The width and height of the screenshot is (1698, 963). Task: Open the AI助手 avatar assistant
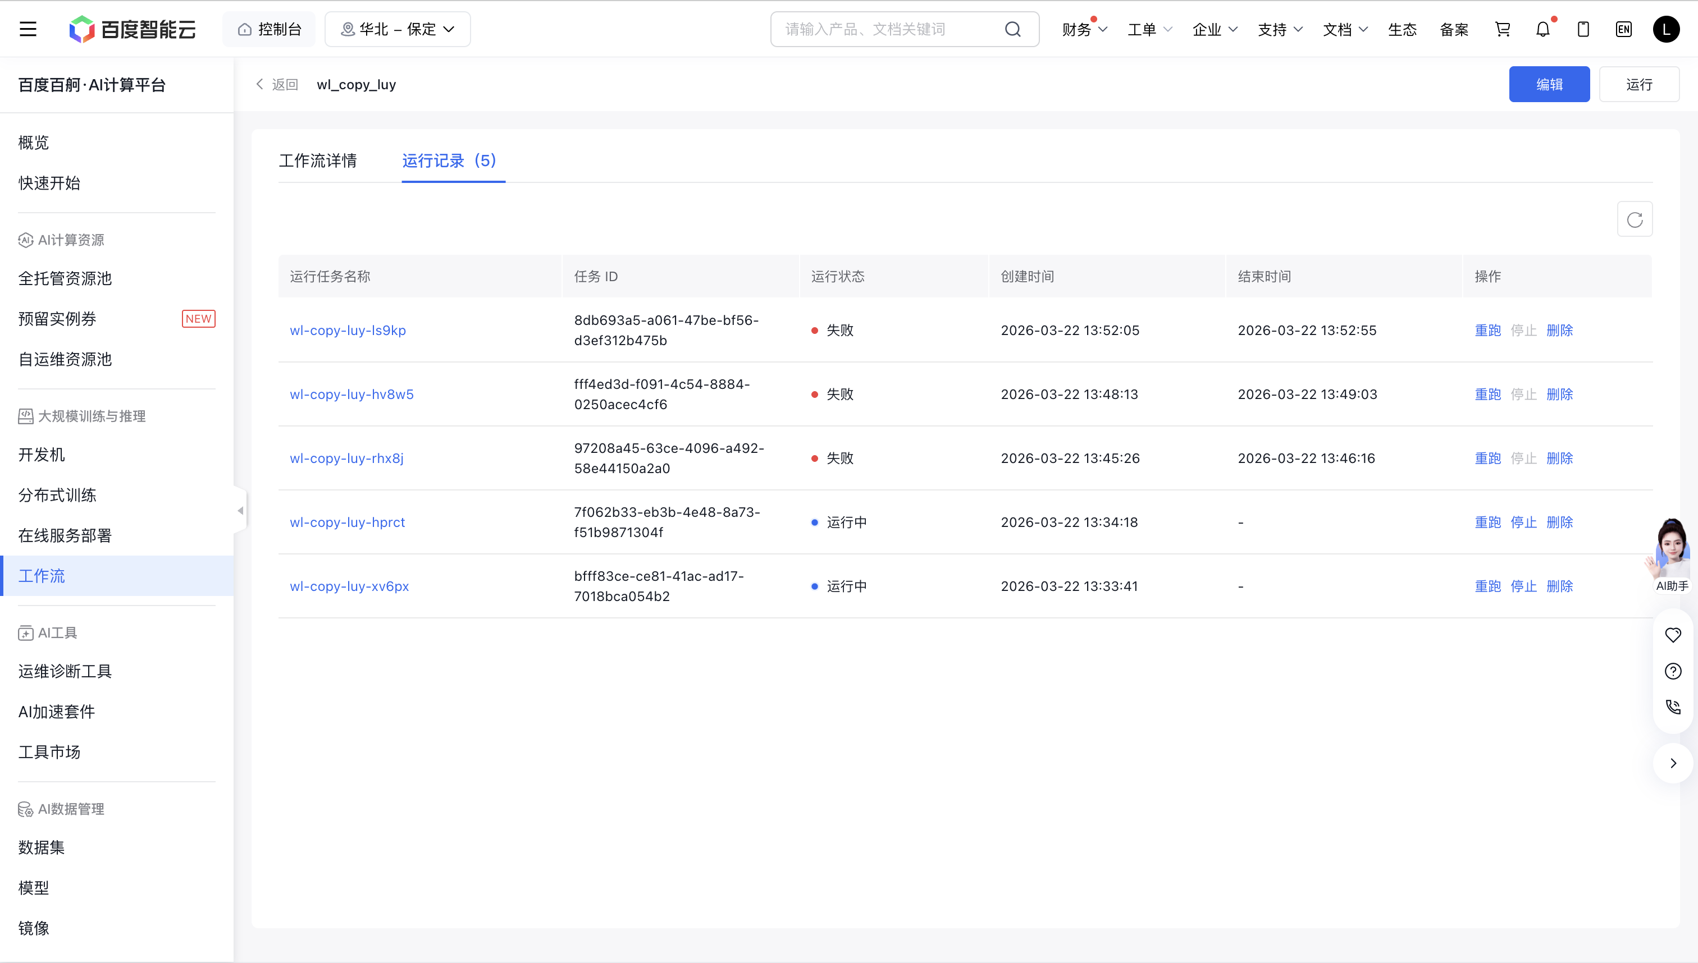click(1672, 554)
